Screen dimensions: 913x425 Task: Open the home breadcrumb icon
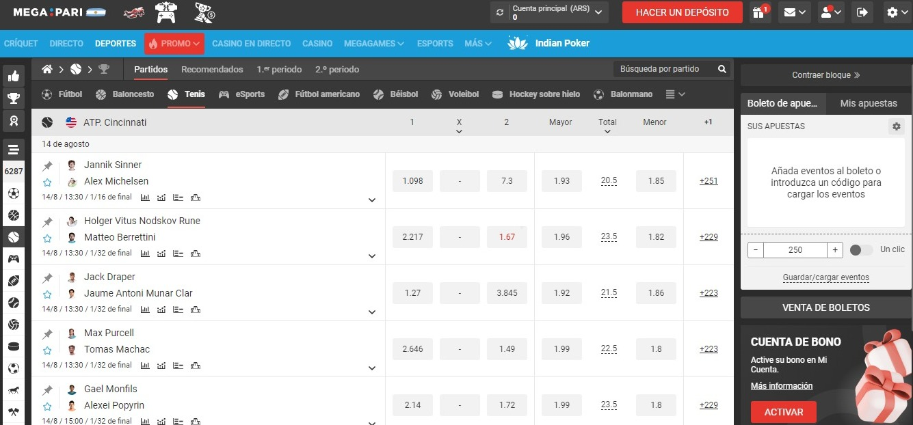(47, 69)
